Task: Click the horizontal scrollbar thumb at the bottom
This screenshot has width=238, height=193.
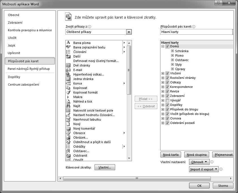Action: tap(137, 178)
